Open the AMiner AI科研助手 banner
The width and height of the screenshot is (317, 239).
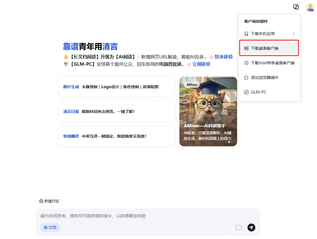click(208, 111)
